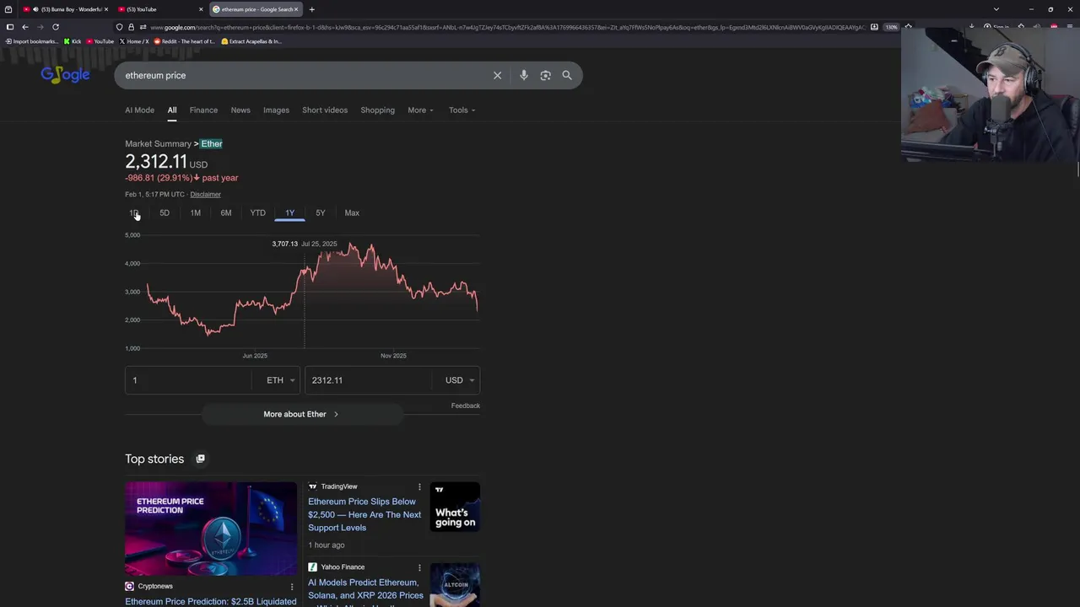1080x607 pixels.
Task: Click the USD value input field 2312.11
Action: pyautogui.click(x=369, y=380)
